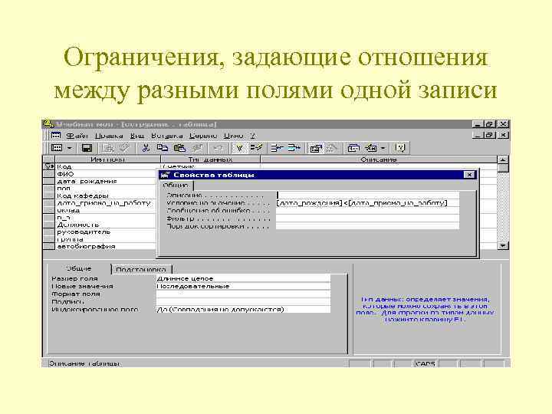Click the Размер поля value Длинное целое
This screenshot has width=552, height=414.
coord(243,278)
